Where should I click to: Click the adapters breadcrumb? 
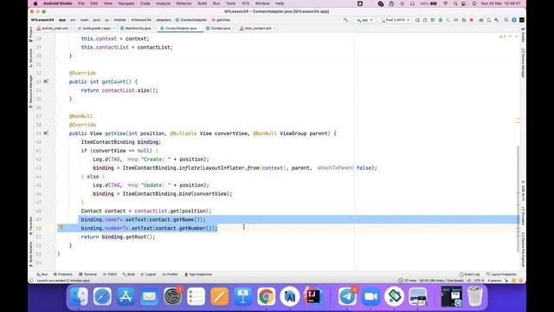164,20
